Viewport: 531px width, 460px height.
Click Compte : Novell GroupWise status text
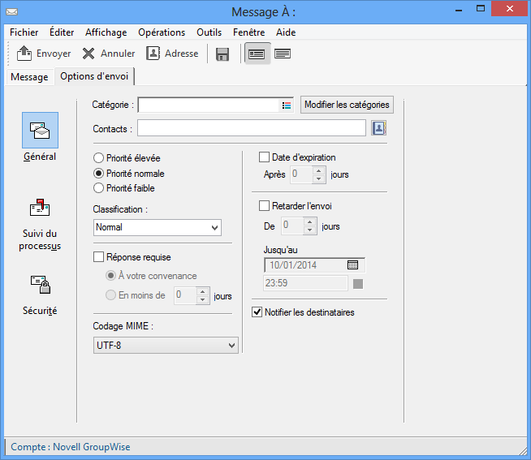coord(71,447)
